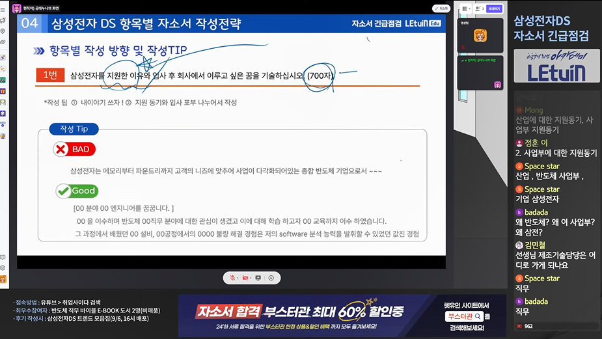The height and width of the screenshot is (339, 602).
Task: Click the megaphone announcement icon
Action: (3, 20)
